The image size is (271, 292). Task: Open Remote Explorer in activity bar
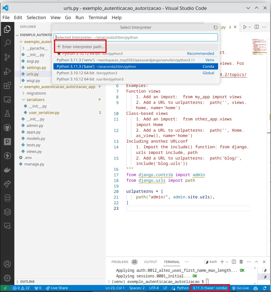[x=7, y=100]
